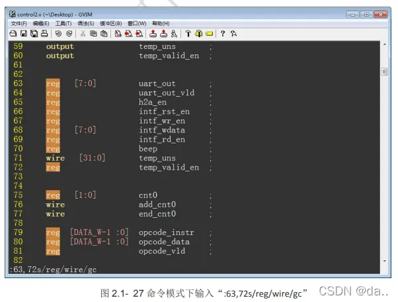Click opcode_vld on line 81
The image size is (398, 302).
(x=162, y=251)
